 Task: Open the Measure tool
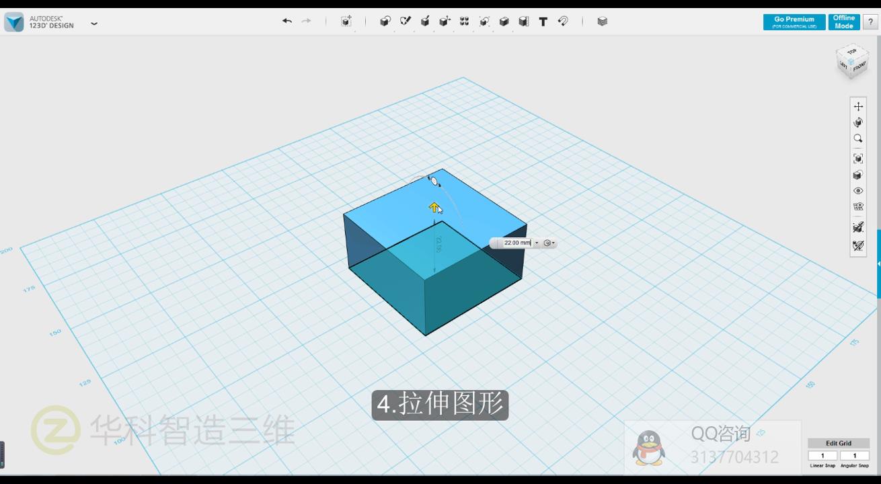coord(524,22)
